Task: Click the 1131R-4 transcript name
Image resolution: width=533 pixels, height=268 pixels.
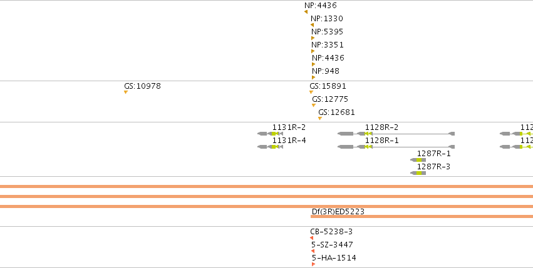Action: point(289,141)
